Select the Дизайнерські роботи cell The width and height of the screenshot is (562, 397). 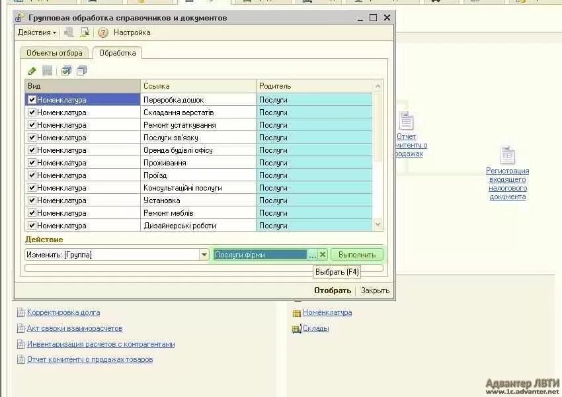tap(198, 226)
